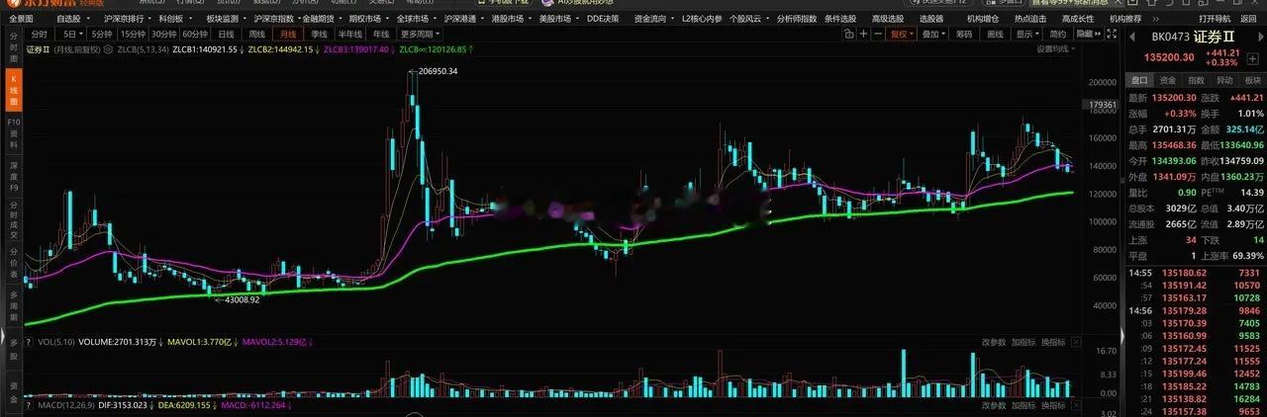Open 全景图 menu
This screenshot has height=417, width=1267.
(x=21, y=18)
